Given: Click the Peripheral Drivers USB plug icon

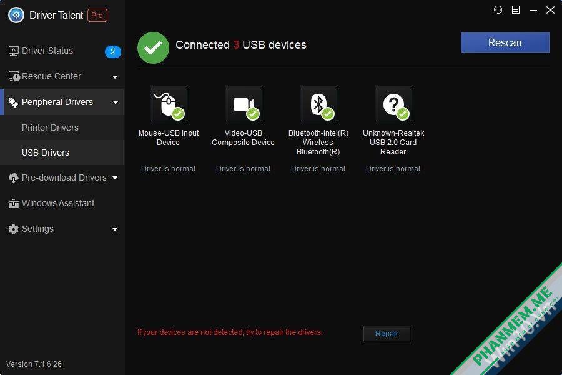Looking at the screenshot, I should 13,102.
